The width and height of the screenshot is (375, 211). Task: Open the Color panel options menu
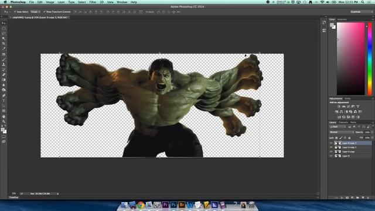tap(373, 19)
